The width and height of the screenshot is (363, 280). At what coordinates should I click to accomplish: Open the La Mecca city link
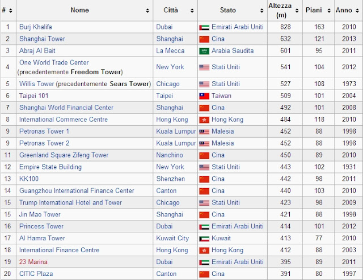170,50
